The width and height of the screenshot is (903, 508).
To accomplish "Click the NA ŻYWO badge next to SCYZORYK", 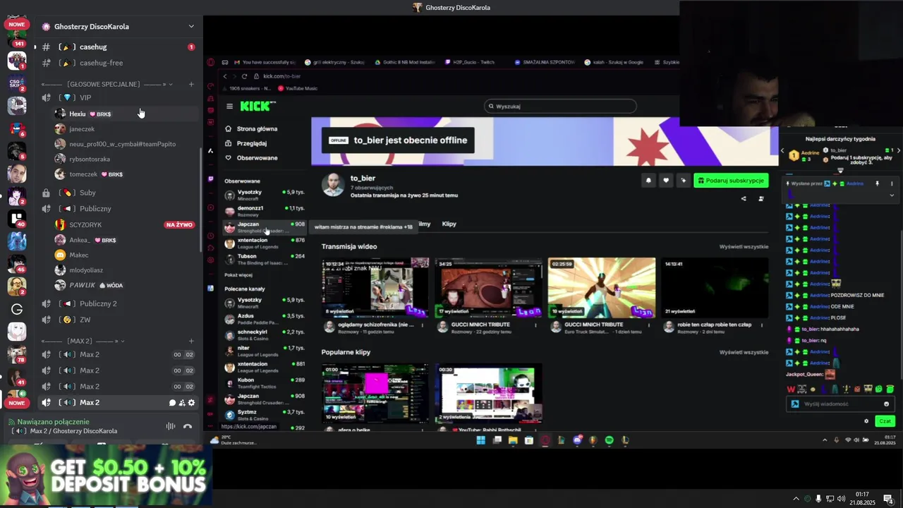I will click(179, 225).
